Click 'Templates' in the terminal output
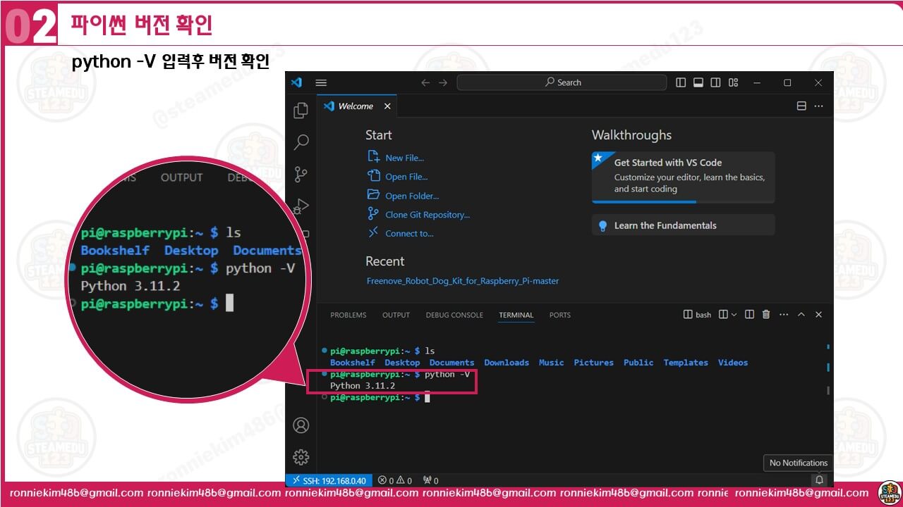The width and height of the screenshot is (903, 507). (686, 363)
